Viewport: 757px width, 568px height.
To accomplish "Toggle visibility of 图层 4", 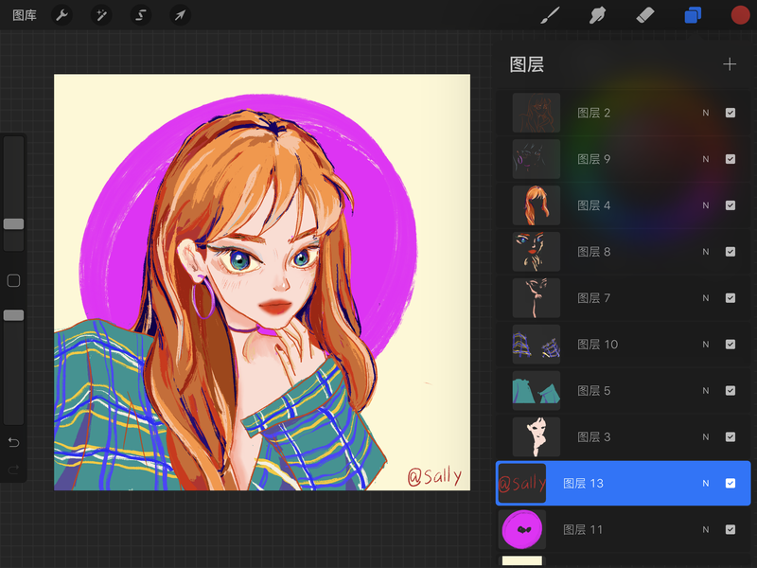I will [x=730, y=205].
